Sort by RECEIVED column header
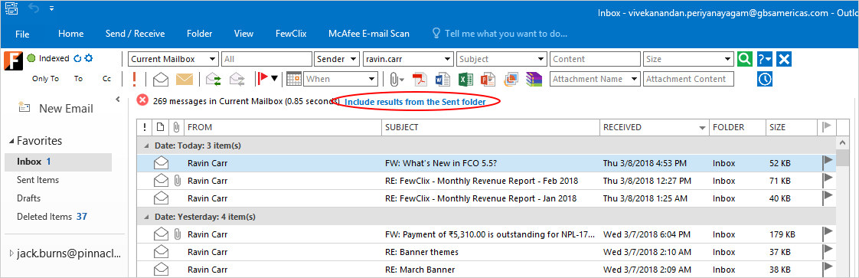 coord(654,127)
